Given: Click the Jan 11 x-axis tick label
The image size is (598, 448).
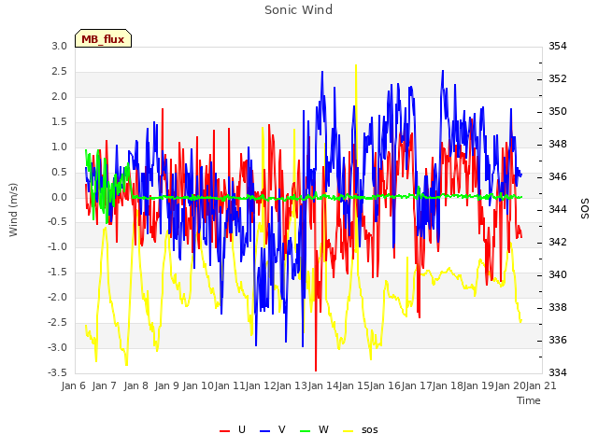Looking at the screenshot, I should pos(229,385).
